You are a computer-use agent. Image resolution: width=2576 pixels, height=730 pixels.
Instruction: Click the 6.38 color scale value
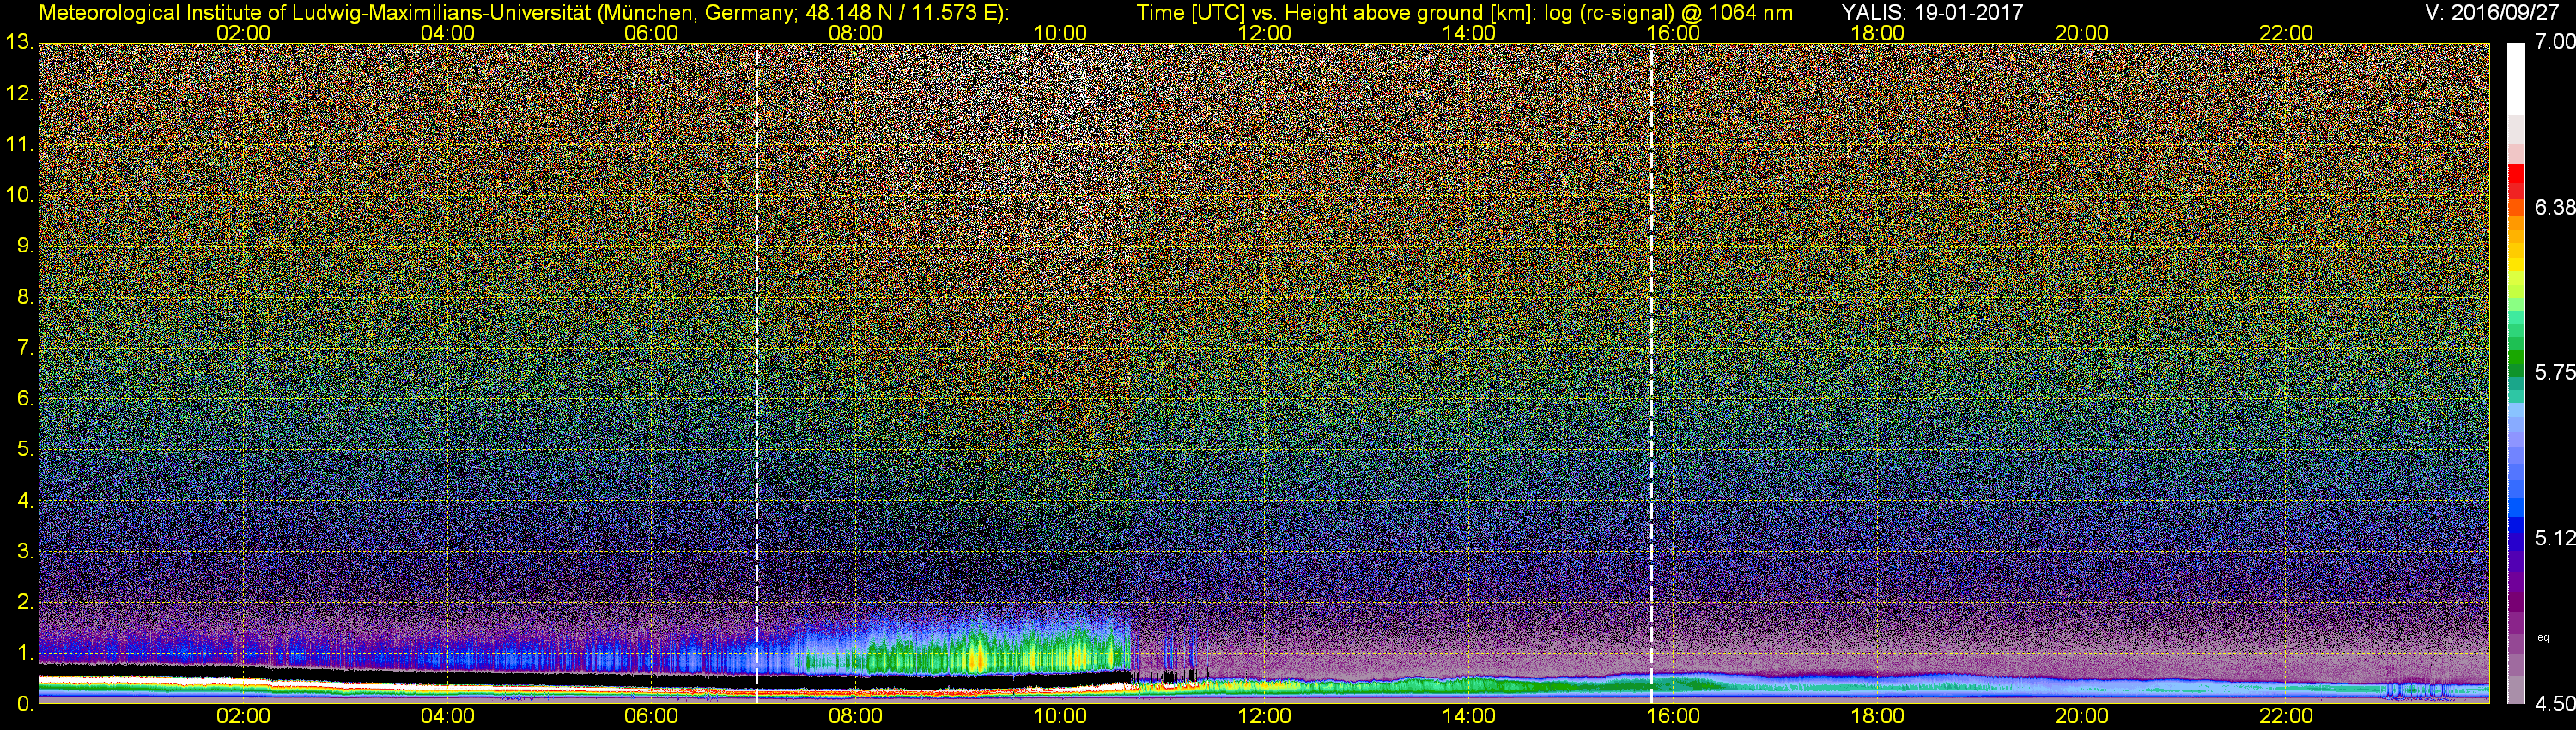(2555, 207)
